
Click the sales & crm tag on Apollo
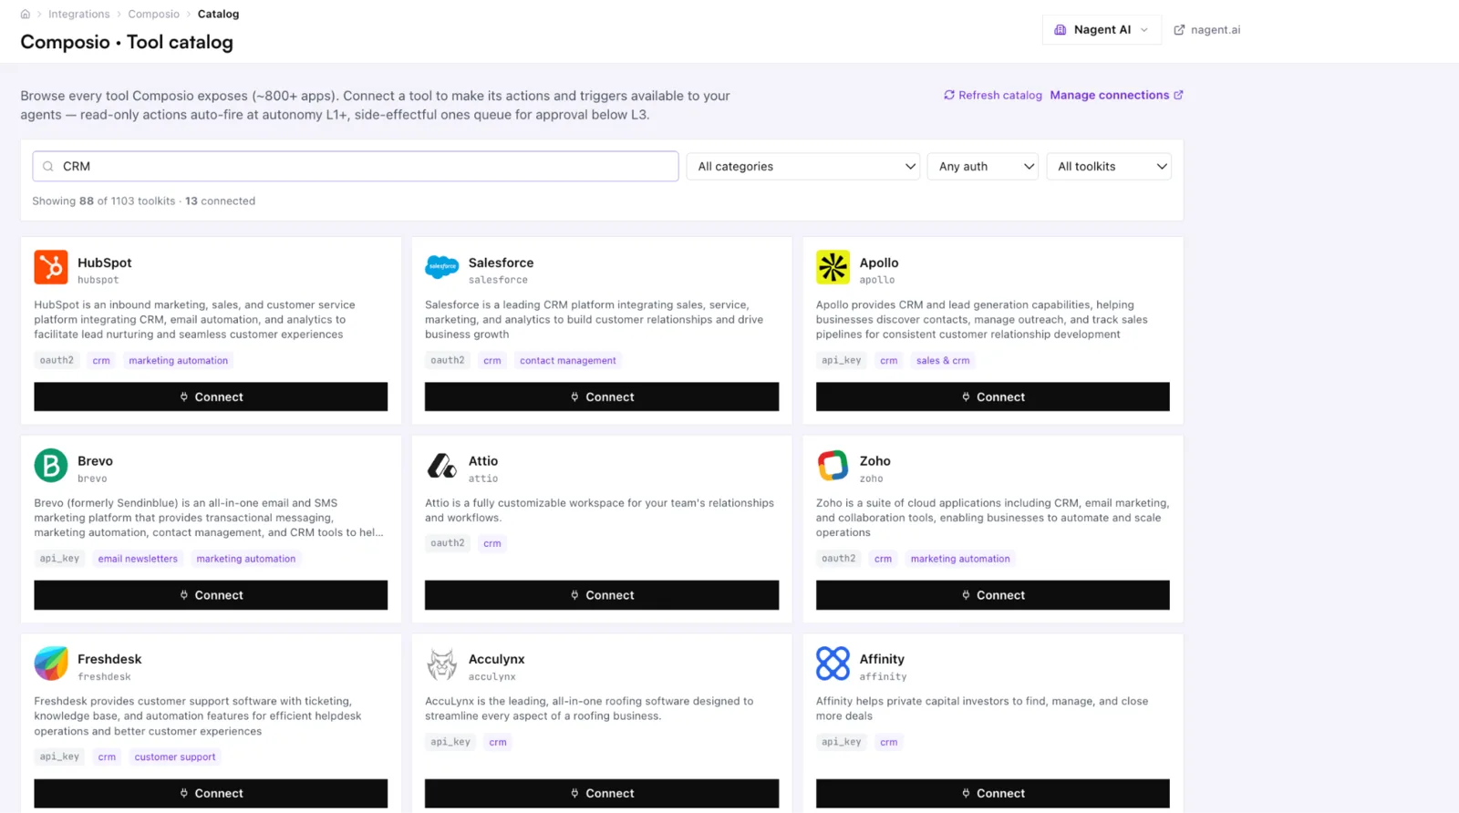click(x=943, y=361)
